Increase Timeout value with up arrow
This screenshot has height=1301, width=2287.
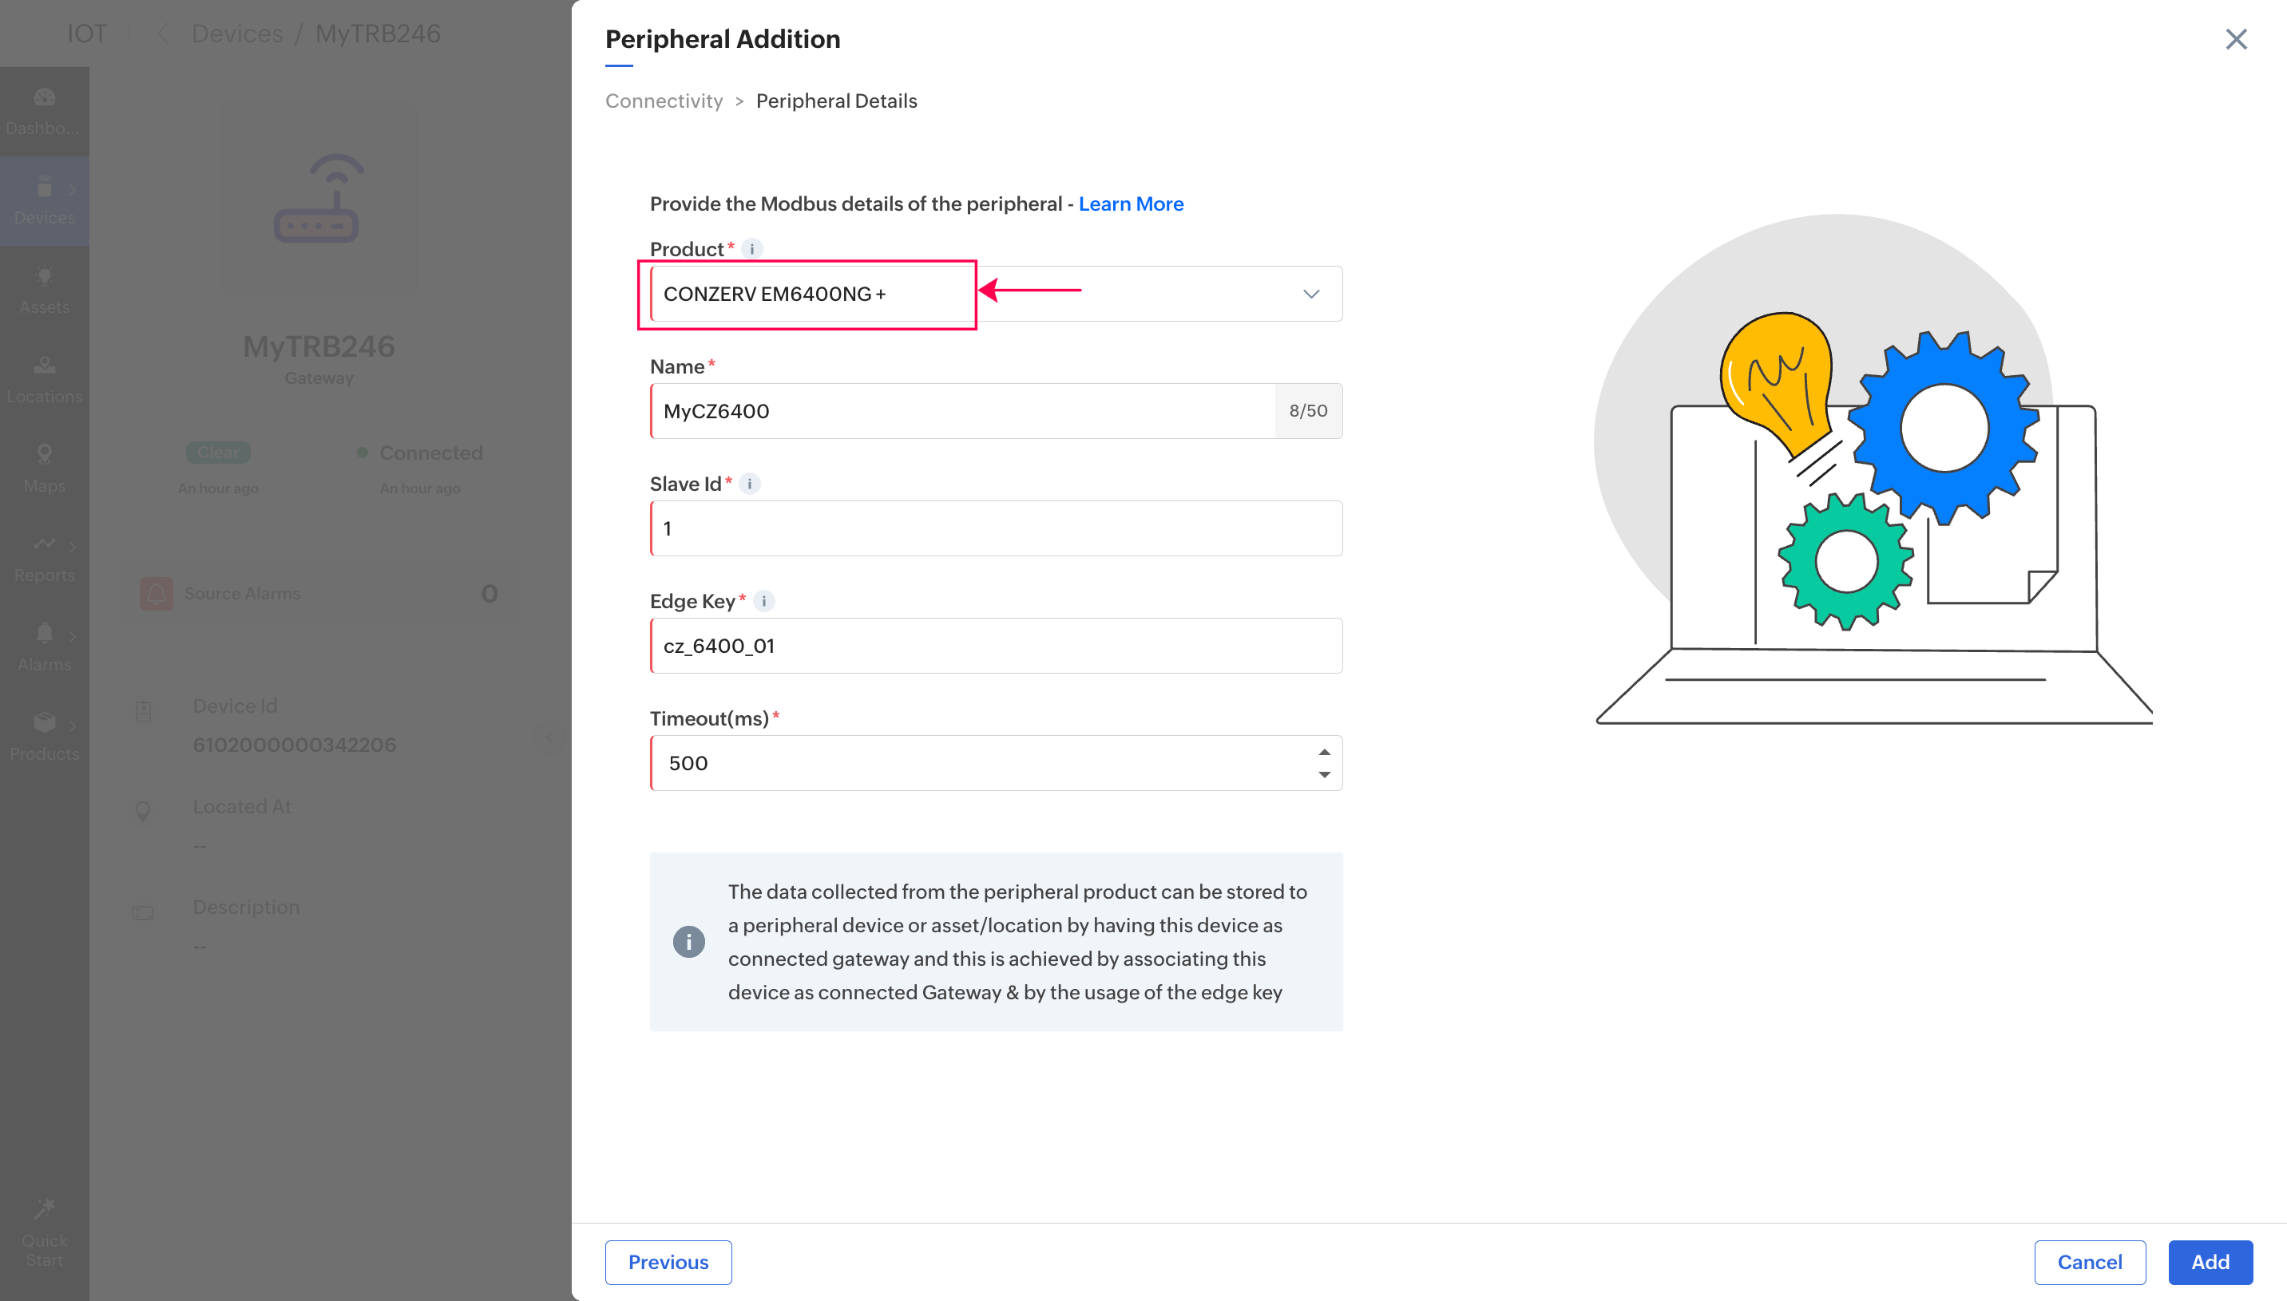[1324, 752]
